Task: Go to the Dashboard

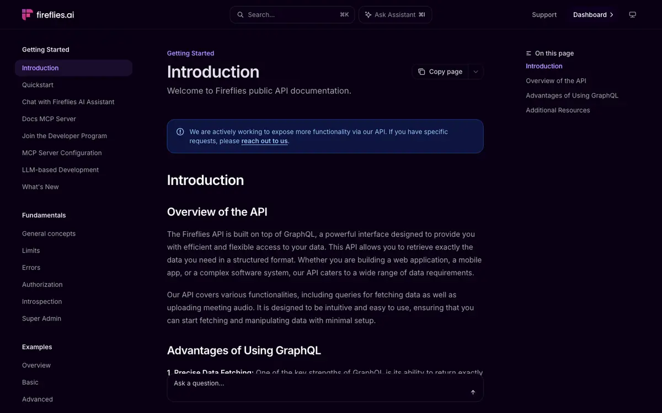Action: coord(594,15)
